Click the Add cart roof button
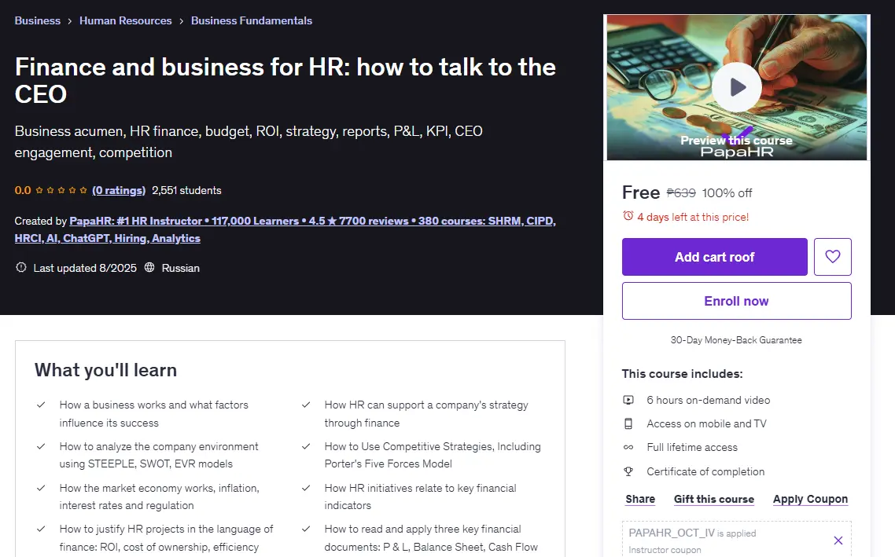Image resolution: width=895 pixels, height=557 pixels. pos(715,257)
